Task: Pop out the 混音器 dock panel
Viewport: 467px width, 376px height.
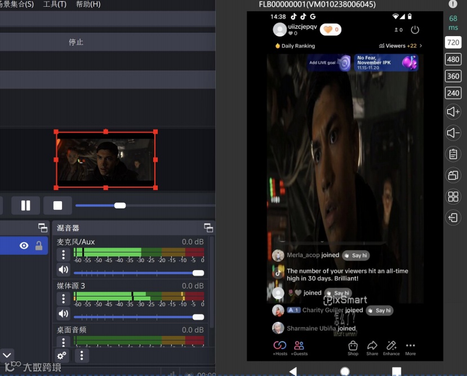Action: point(208,228)
